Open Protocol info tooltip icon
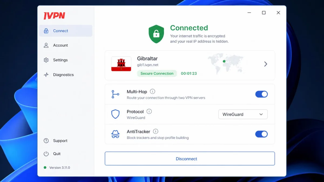324x182 pixels. (x=149, y=111)
